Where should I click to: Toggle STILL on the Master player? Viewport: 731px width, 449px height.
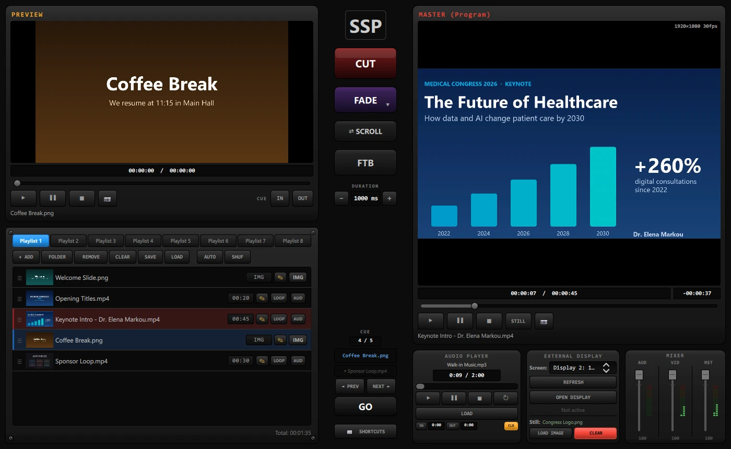(518, 321)
